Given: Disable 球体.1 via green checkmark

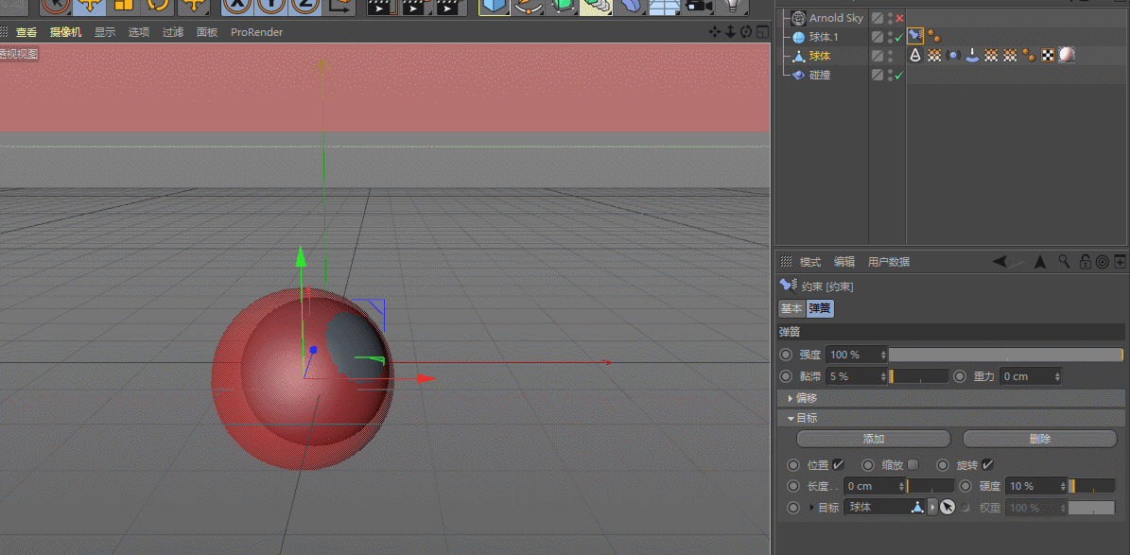Looking at the screenshot, I should 899,37.
